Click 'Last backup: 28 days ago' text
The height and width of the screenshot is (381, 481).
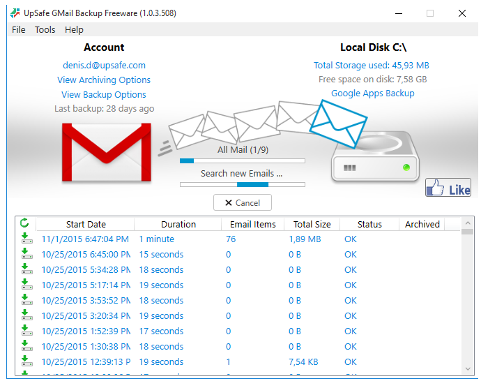point(105,109)
